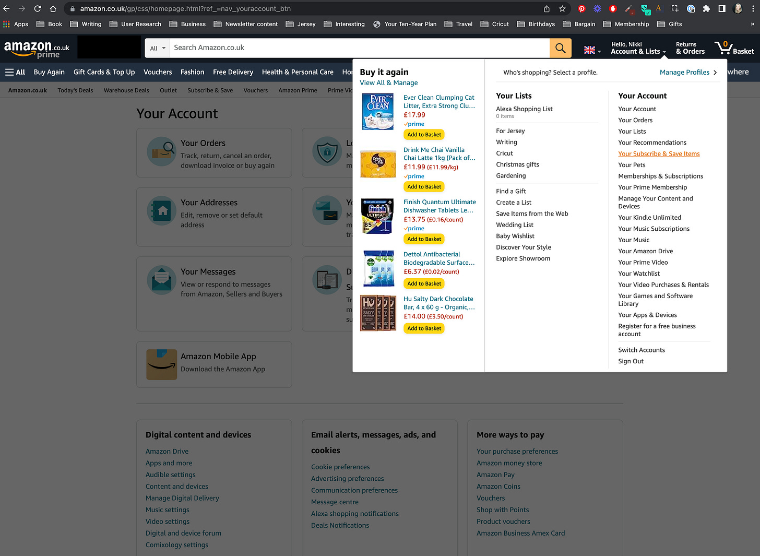This screenshot has width=760, height=556.
Task: Open Cookie preferences link
Action: 340,467
